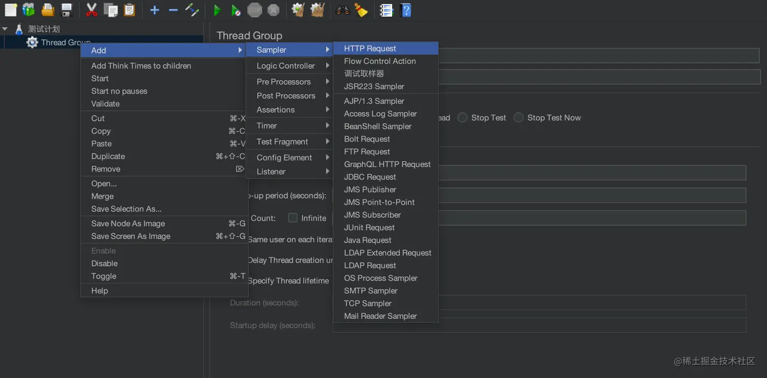The image size is (767, 378).
Task: Click the blue minus Collapse All icon
Action: tap(173, 10)
